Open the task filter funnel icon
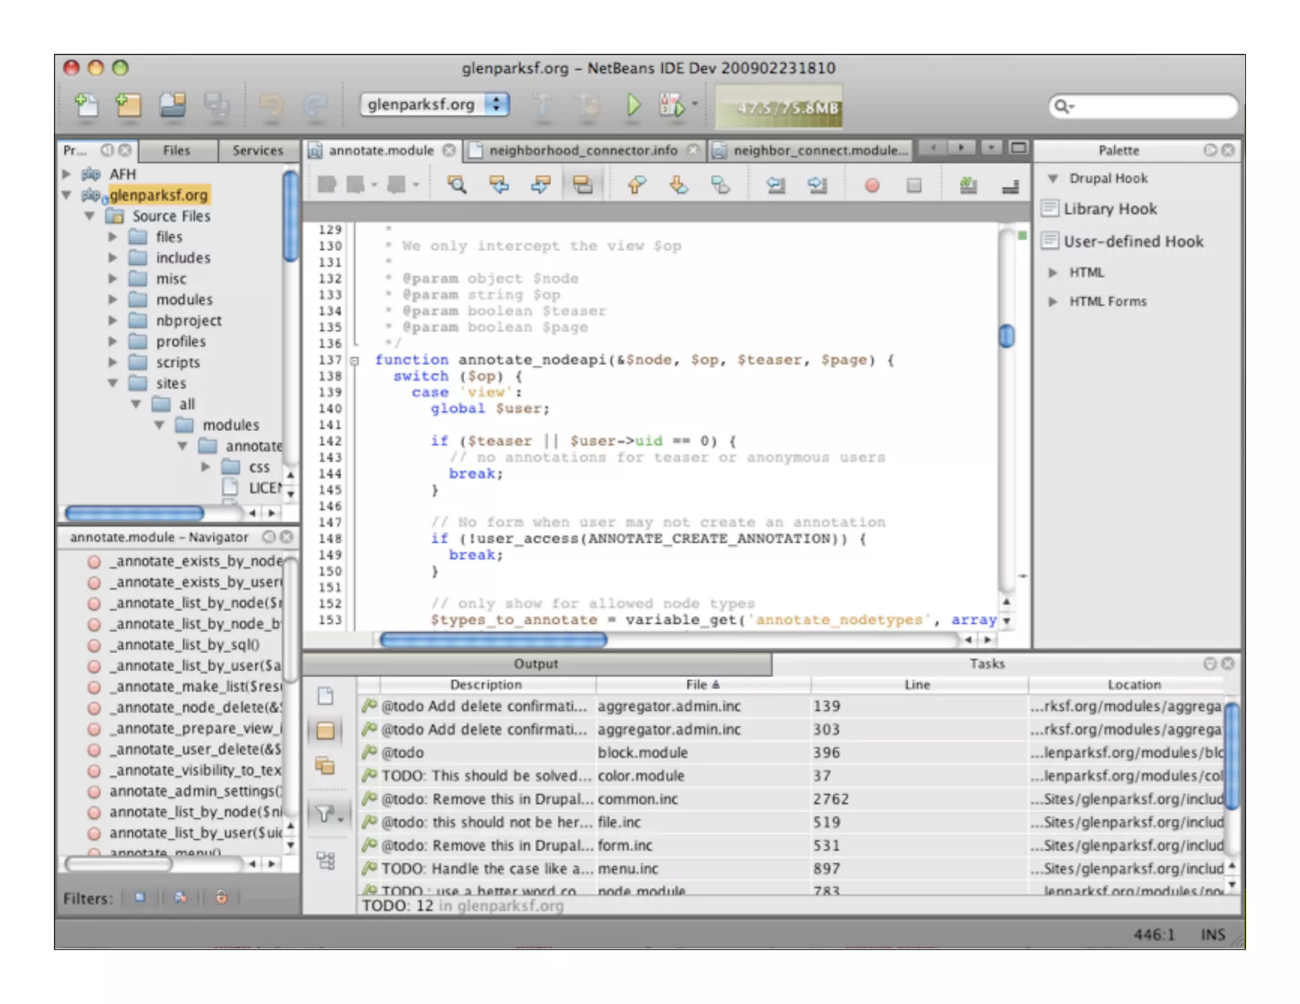The width and height of the screenshot is (1300, 1004). coord(325,814)
